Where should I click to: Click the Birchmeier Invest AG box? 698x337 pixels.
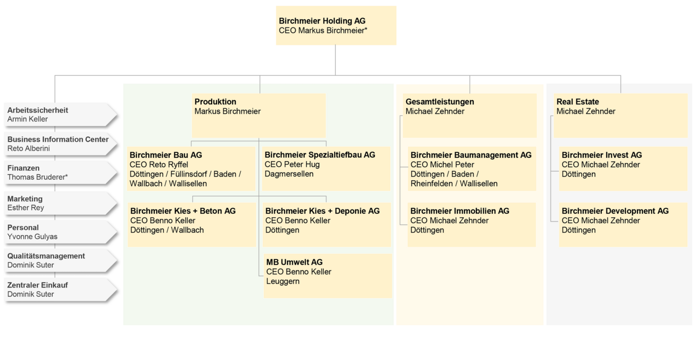click(x=623, y=169)
